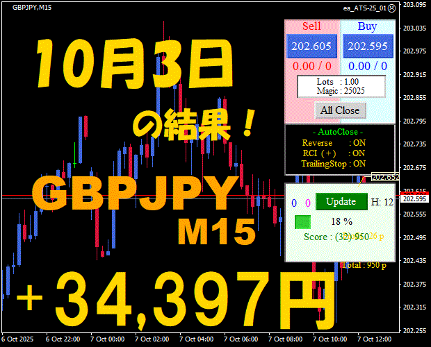The width and height of the screenshot is (431, 347).
Task: Click the 203.035 price axis label
Action: click(414, 28)
